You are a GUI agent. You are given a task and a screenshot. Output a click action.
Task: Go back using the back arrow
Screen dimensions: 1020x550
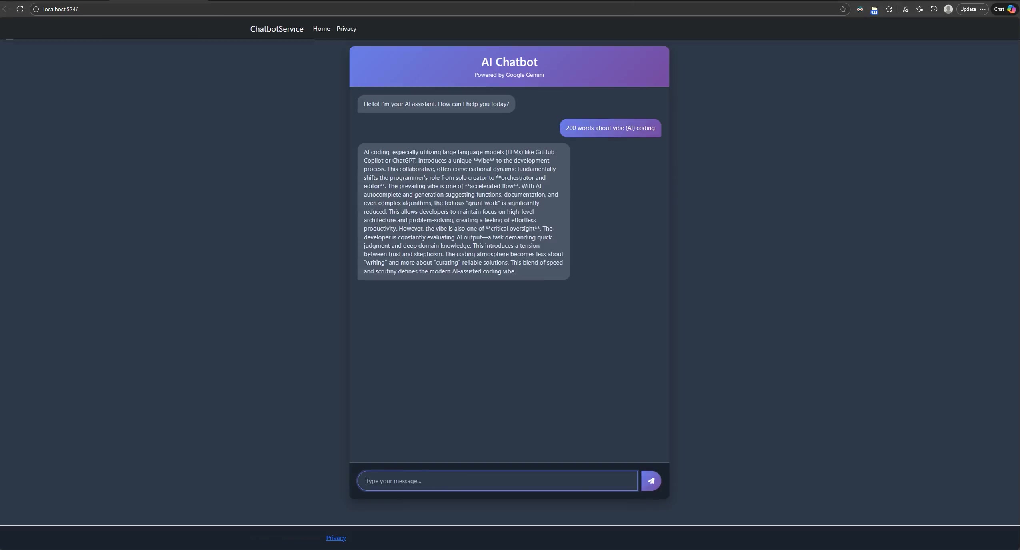(x=6, y=9)
